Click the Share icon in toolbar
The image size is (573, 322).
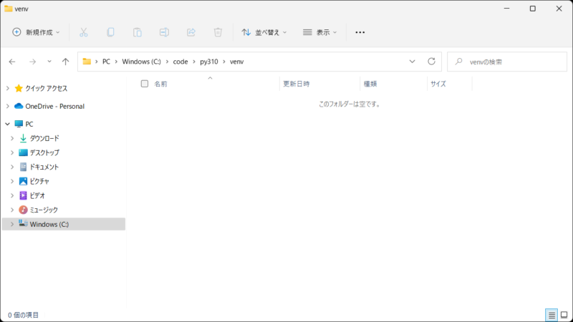[x=191, y=32]
